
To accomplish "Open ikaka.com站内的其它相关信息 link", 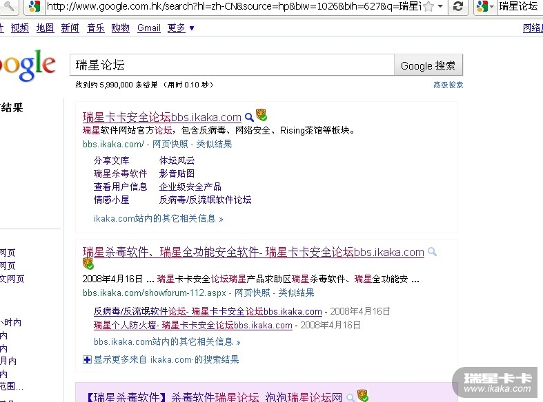I will tap(158, 219).
